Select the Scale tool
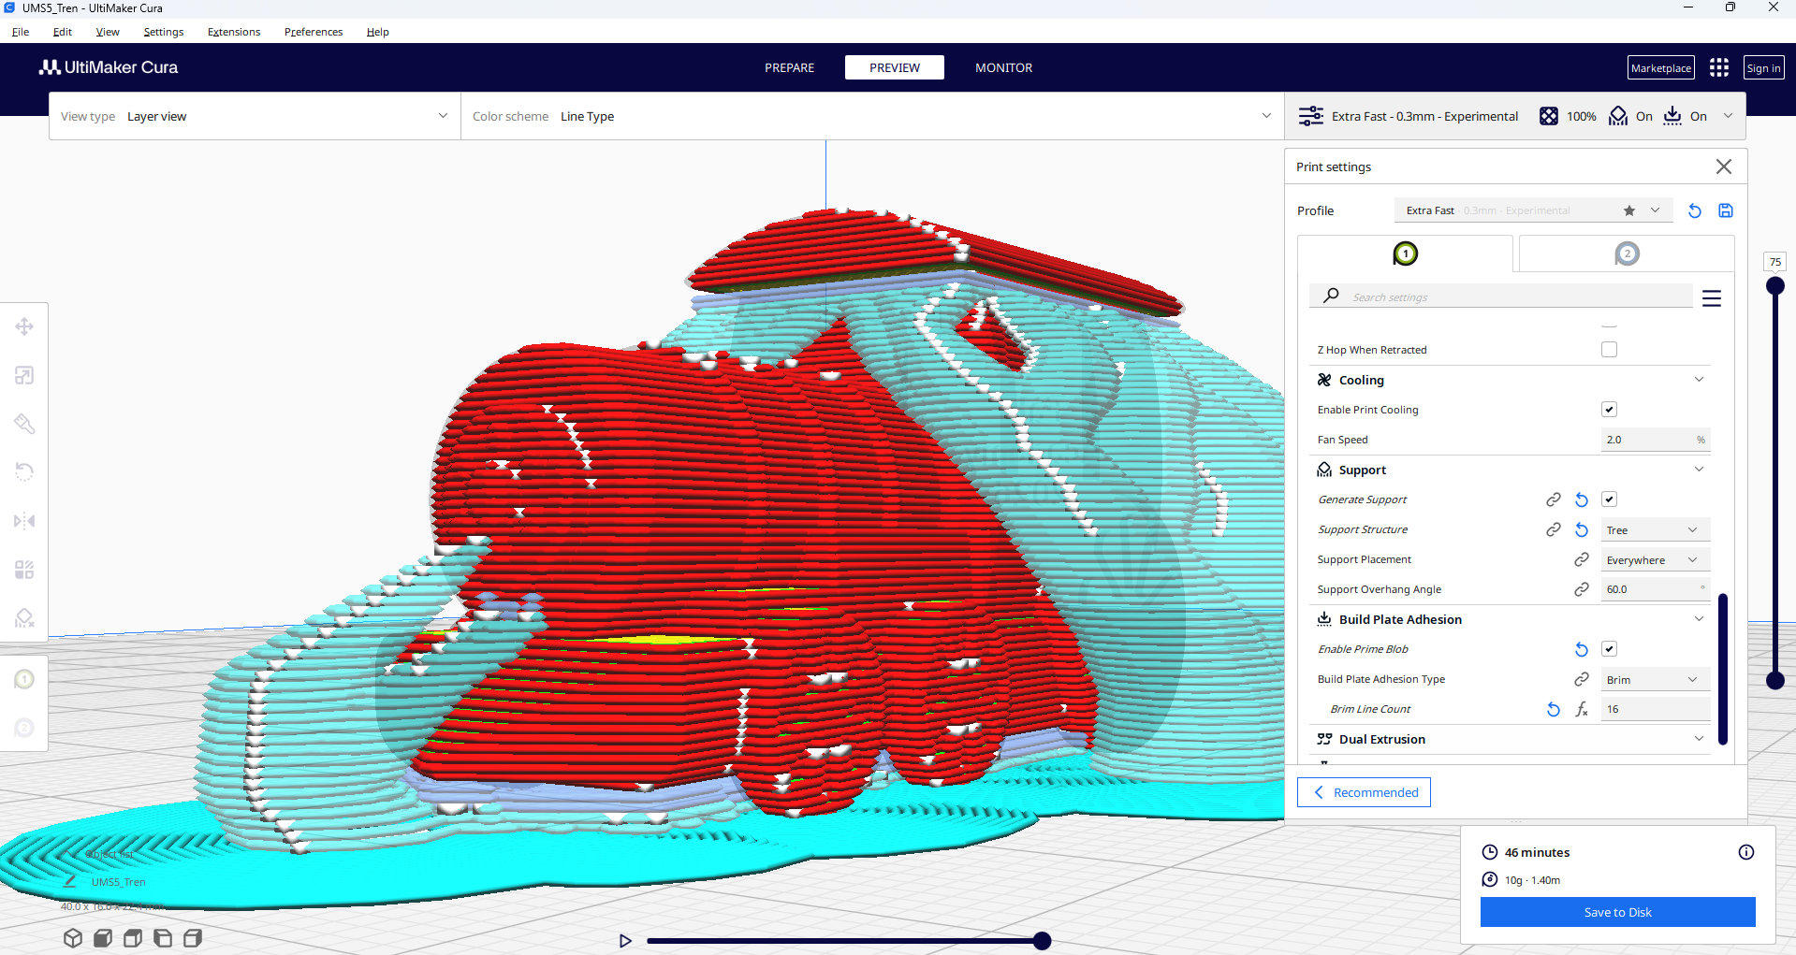This screenshot has width=1796, height=955. tap(24, 374)
